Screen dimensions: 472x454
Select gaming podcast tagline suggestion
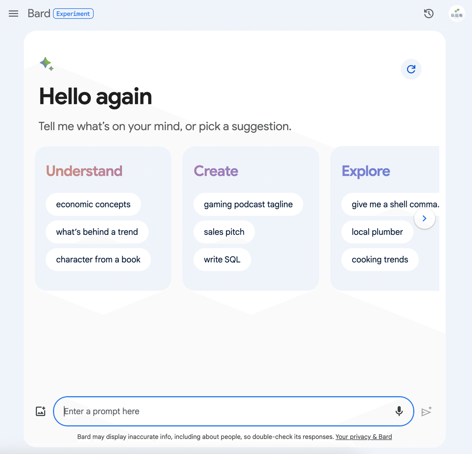tap(248, 204)
